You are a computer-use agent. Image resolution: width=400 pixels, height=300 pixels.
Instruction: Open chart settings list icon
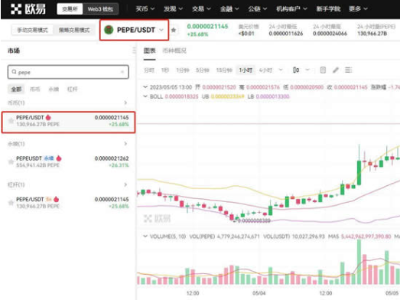point(349,70)
